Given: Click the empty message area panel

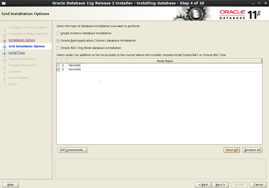Looking at the screenshot, I should tap(161, 169).
